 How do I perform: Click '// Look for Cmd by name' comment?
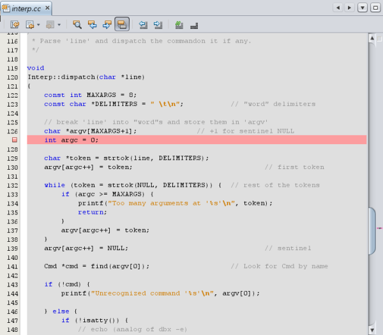(x=280, y=266)
